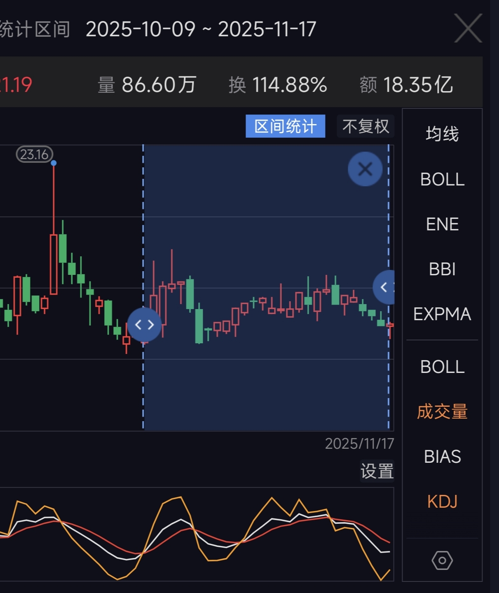Click the turnover rate 114.88%
This screenshot has height=593, width=499.
coord(290,85)
